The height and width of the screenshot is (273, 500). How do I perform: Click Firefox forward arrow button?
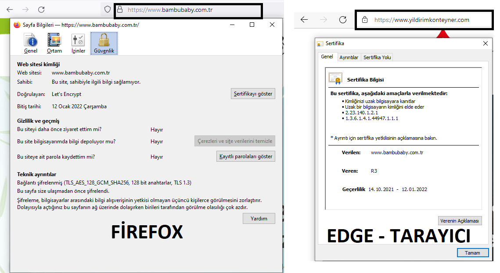25,10
